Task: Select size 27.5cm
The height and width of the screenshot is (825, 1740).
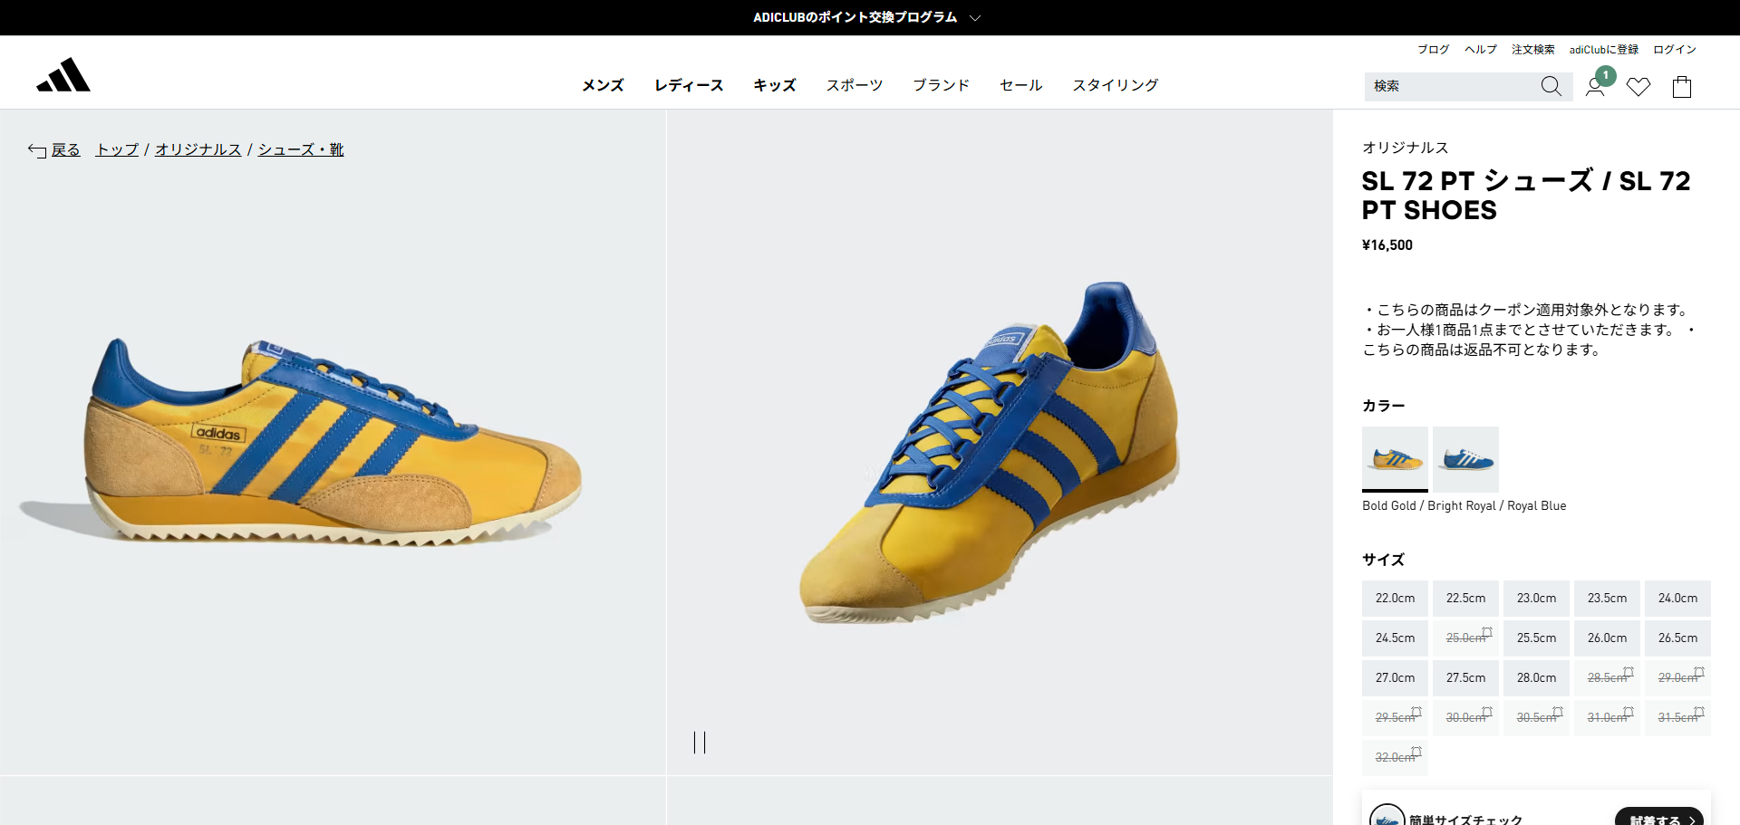Action: (1465, 678)
